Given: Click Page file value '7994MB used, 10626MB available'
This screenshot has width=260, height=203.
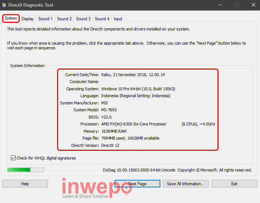Looking at the screenshot, I should (x=130, y=138).
